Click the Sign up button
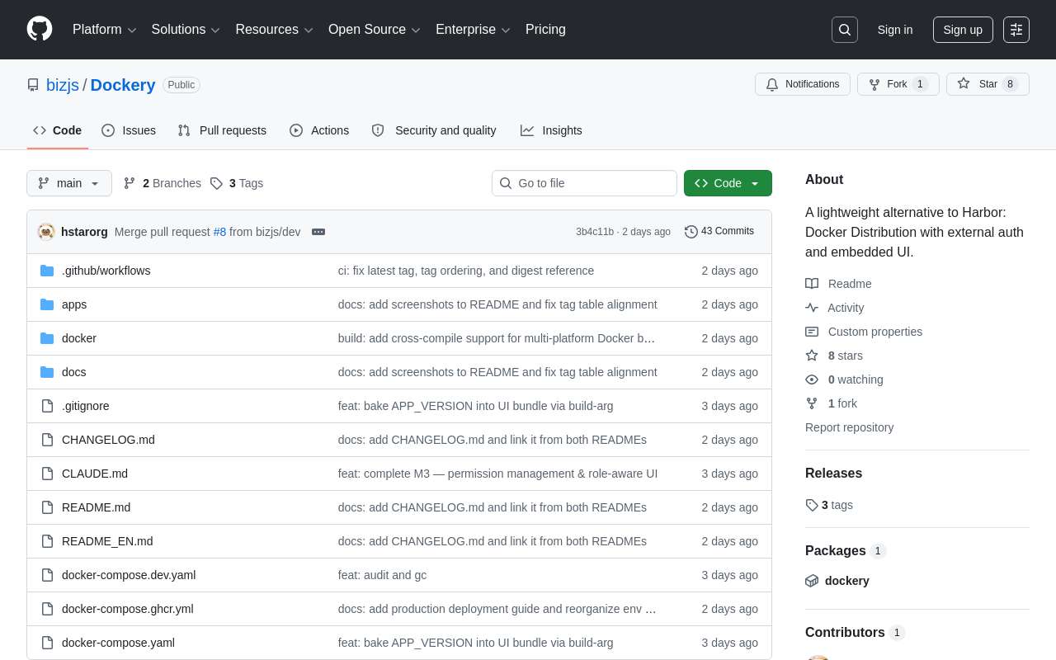1056x660 pixels. pos(963,30)
